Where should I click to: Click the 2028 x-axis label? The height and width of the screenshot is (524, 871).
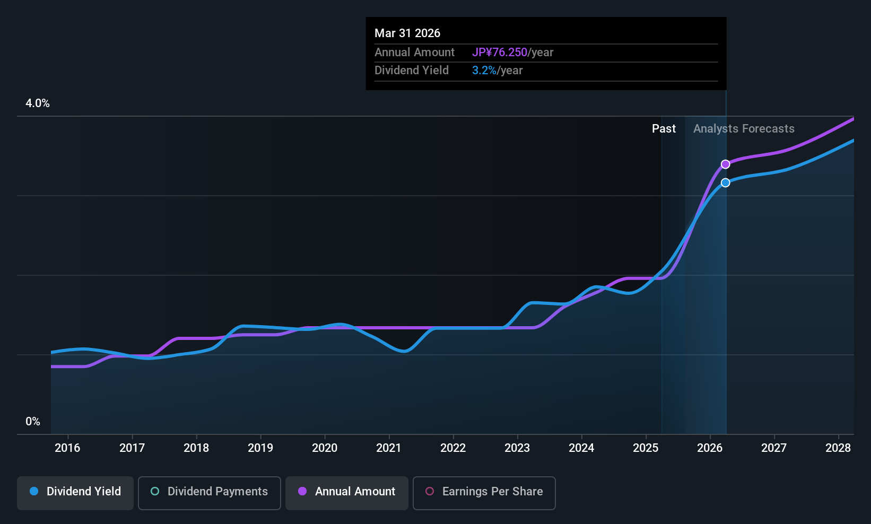pyautogui.click(x=838, y=448)
